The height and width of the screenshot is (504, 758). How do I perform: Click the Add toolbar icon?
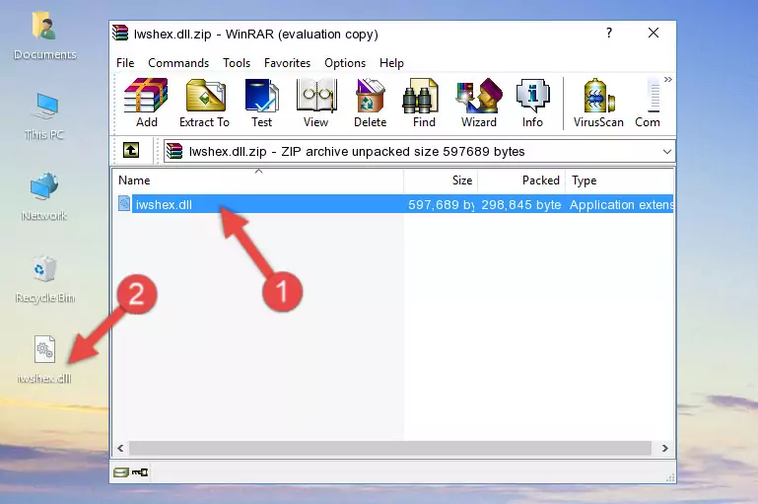tap(146, 103)
